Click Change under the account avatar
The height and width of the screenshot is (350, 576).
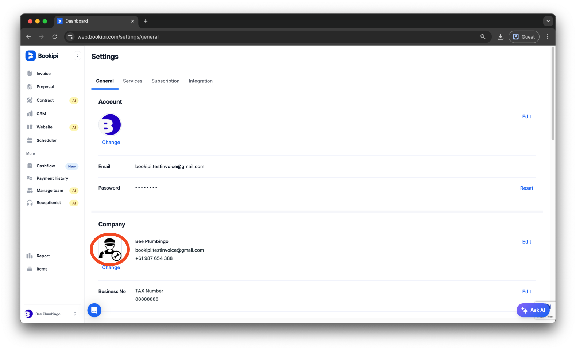coord(111,143)
